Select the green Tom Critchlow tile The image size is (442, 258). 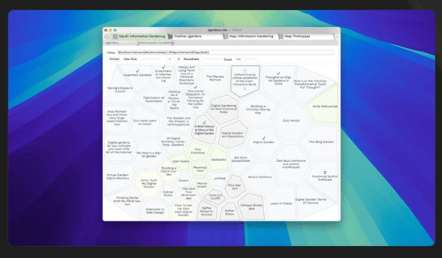(198, 151)
